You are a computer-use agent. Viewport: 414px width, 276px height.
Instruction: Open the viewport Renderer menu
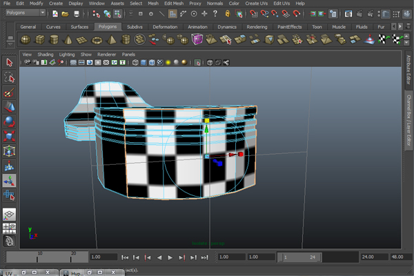pos(107,55)
